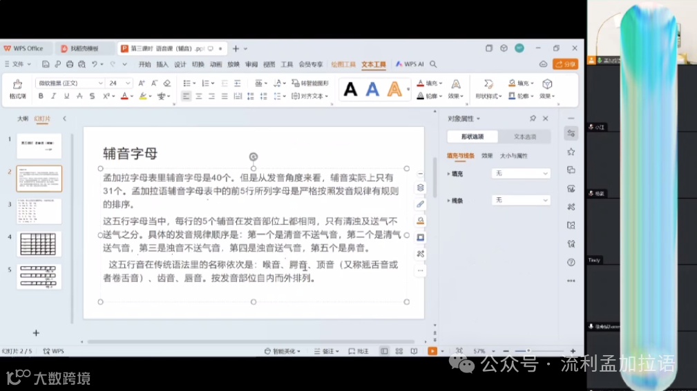Toggle Bold formatting
697x391 pixels.
(x=41, y=96)
